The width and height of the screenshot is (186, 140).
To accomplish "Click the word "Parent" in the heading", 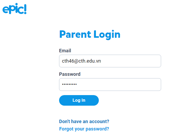I will [x=75, y=34].
